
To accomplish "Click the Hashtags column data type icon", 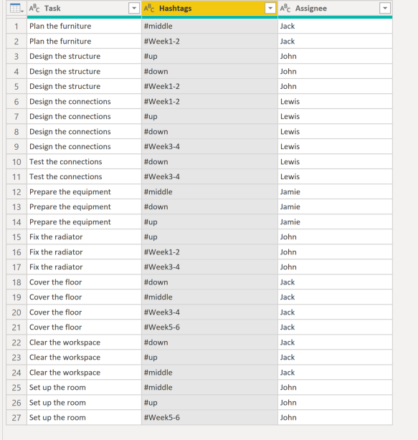I will click(x=149, y=9).
